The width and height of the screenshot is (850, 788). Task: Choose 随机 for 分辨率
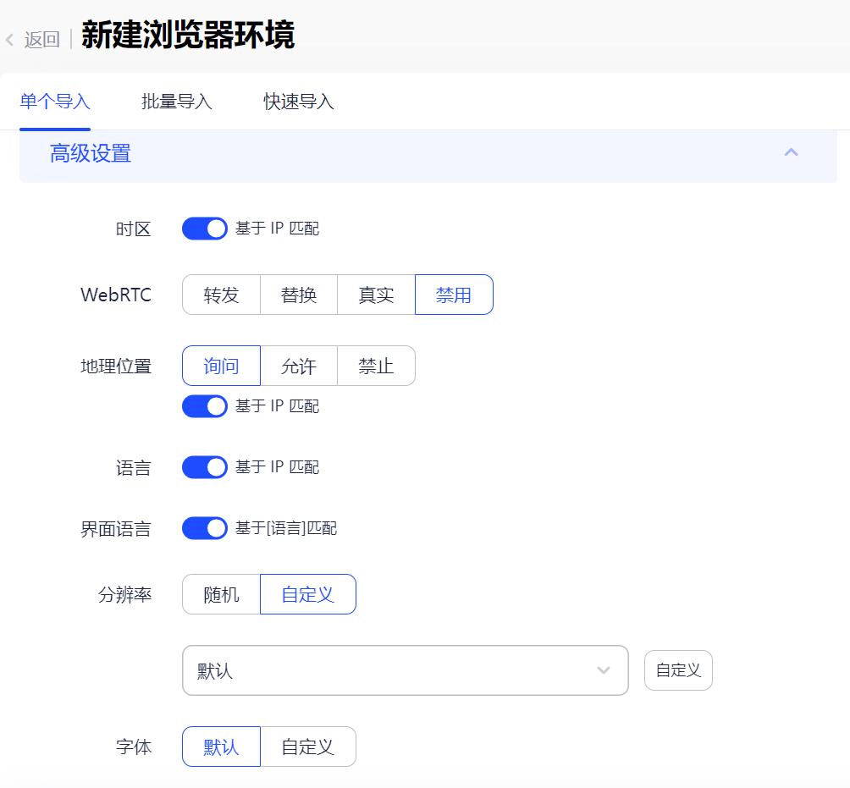221,594
